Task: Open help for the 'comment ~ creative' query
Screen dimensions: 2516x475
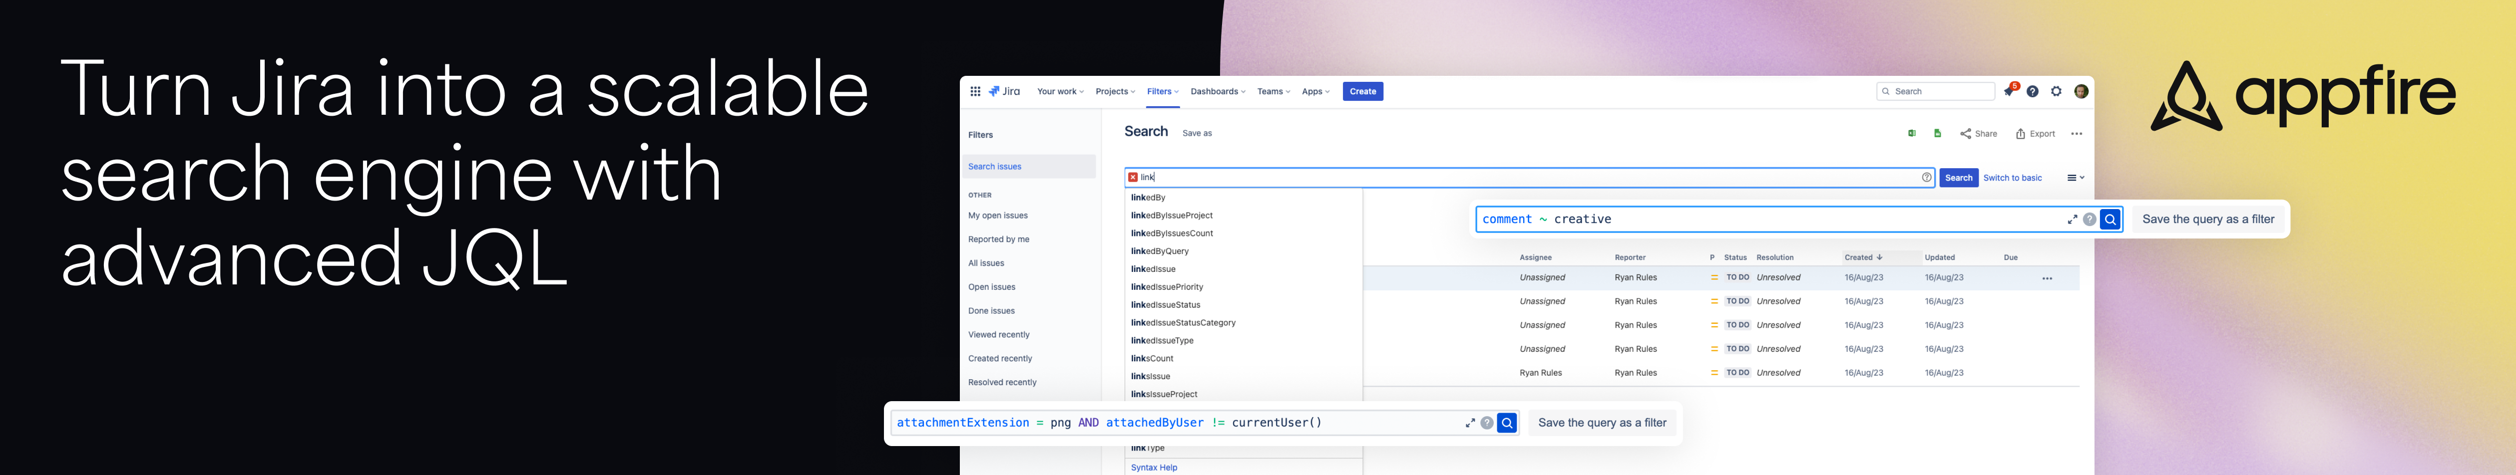Action: coord(2089,220)
